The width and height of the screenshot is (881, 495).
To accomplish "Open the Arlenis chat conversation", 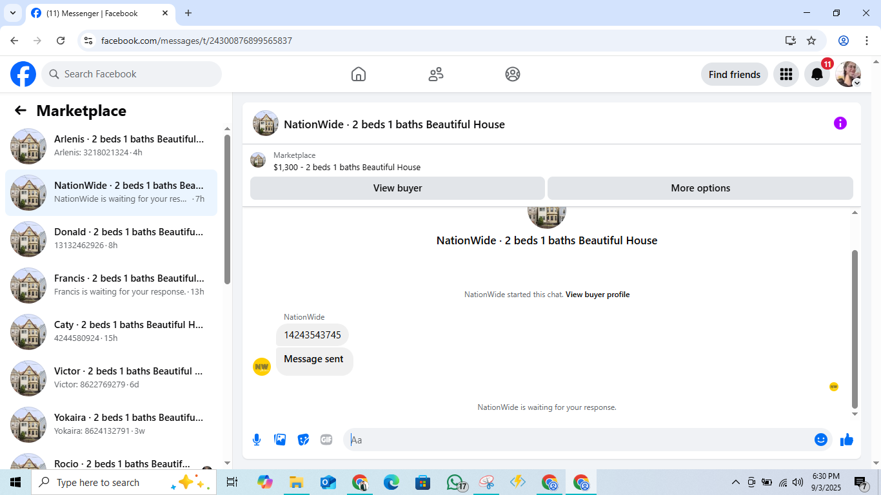I will [x=111, y=146].
